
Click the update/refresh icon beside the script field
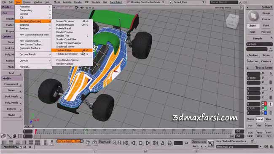coord(88,142)
